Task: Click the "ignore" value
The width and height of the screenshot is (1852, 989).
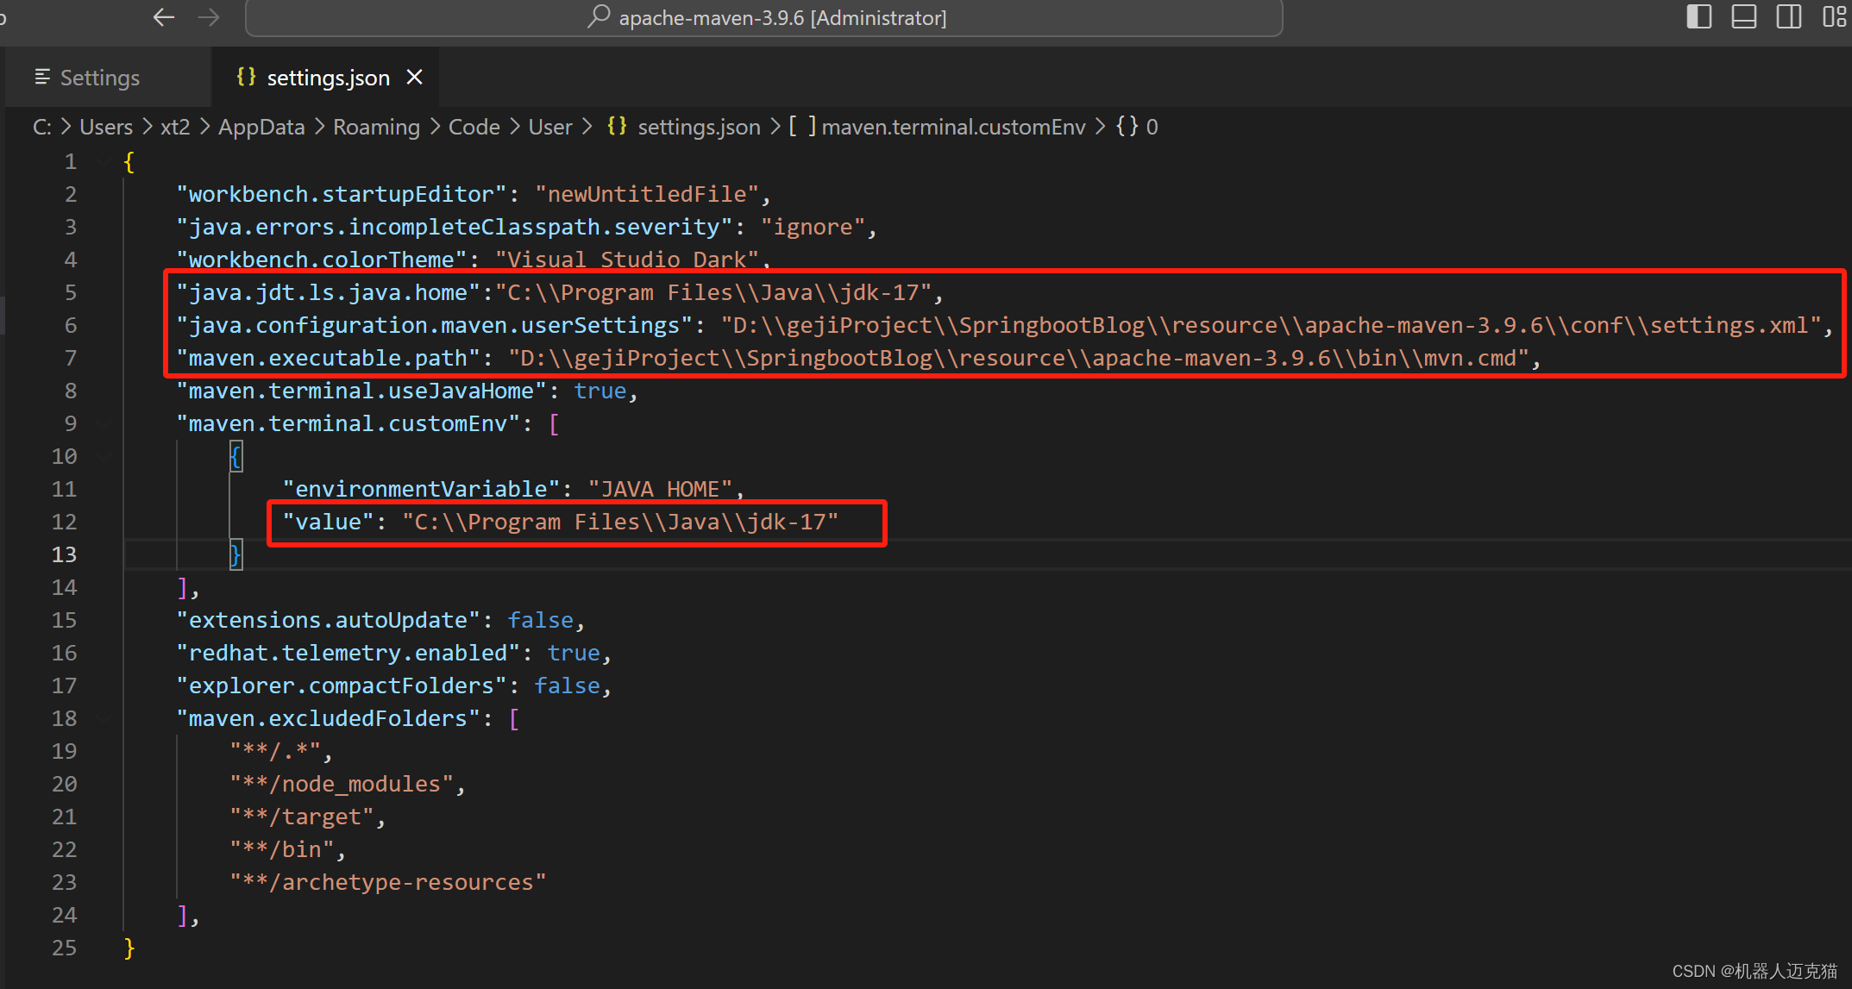Action: 813,228
